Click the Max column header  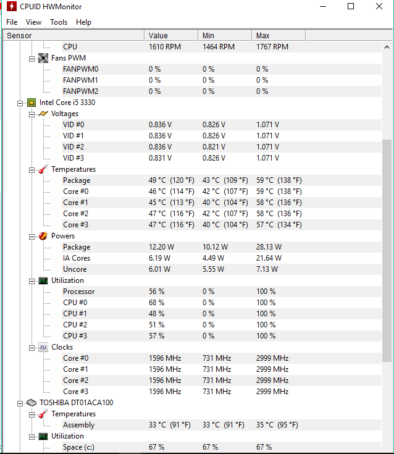coord(278,35)
